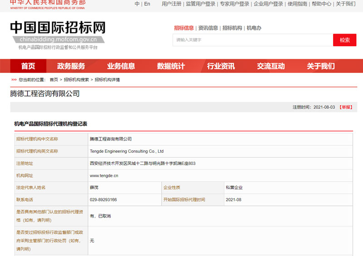
Task: Open 专家用户登录 login link
Action: coord(235,4)
